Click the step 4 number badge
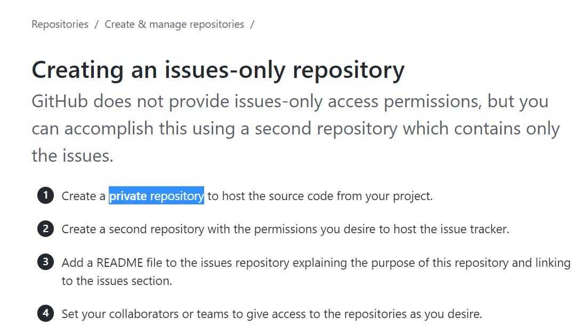588x333 pixels. point(46,313)
